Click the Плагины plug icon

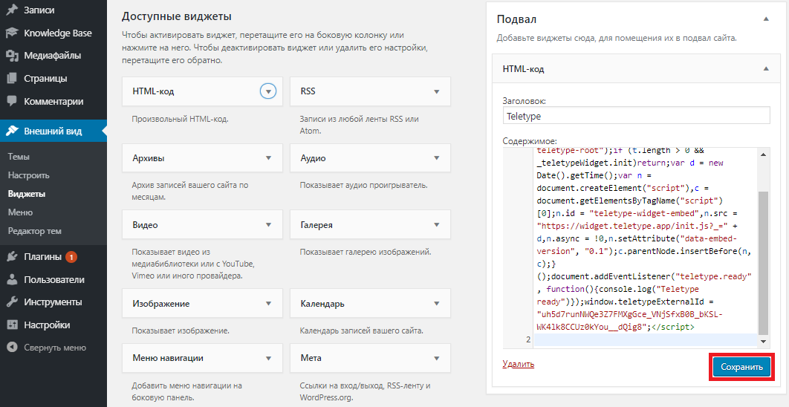[x=12, y=257]
